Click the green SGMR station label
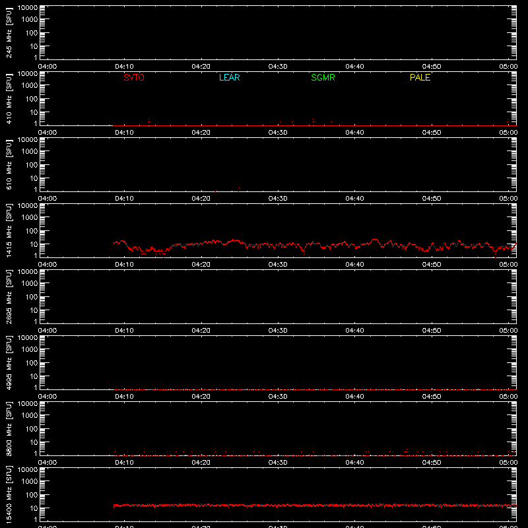Image resolution: width=528 pixels, height=528 pixels. point(323,77)
